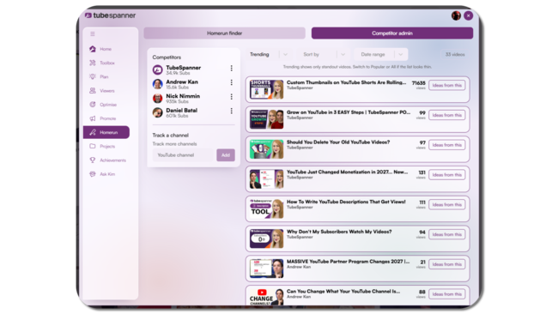558x314 pixels.
Task: Switch to Homerun finder tab
Action: pos(224,33)
